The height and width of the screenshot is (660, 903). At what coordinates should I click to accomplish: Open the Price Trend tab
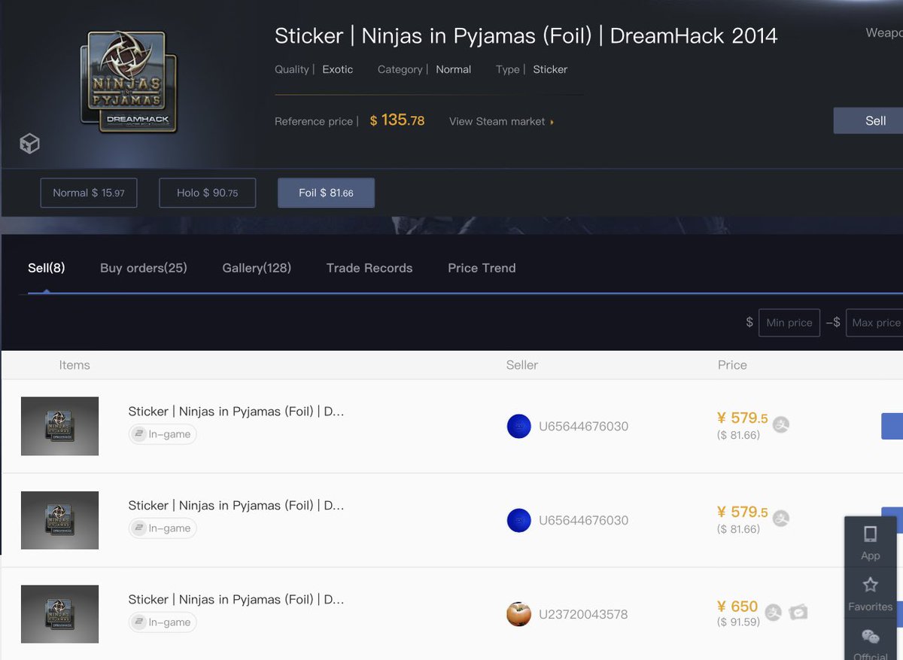(x=482, y=268)
